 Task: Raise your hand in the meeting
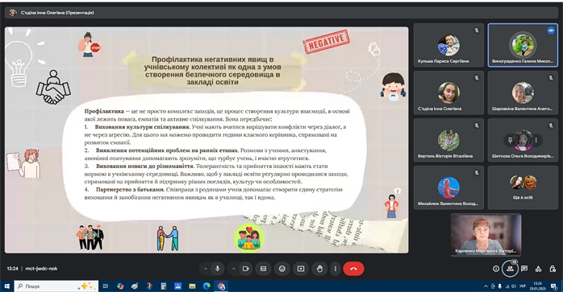319,269
